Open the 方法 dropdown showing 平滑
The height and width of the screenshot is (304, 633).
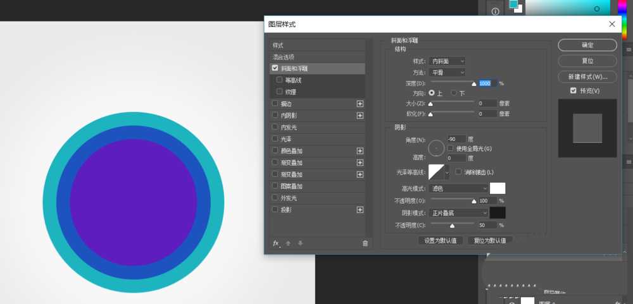point(448,73)
